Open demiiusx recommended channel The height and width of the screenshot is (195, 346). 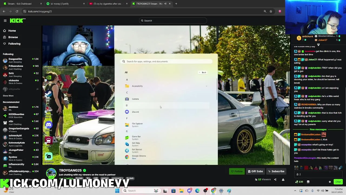(x=21, y=108)
